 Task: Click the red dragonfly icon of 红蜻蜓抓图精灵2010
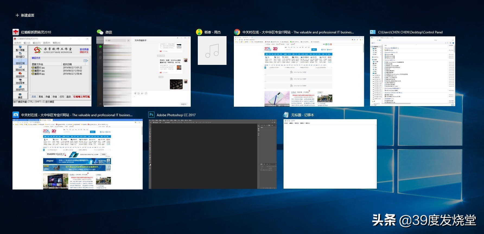click(16, 32)
